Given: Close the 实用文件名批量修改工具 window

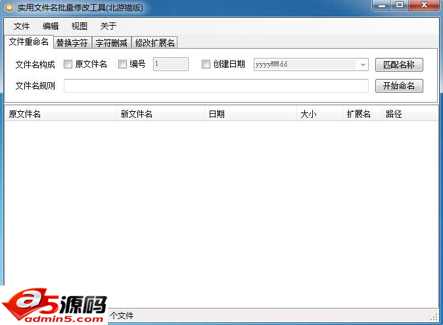Looking at the screenshot, I should coord(424,5).
